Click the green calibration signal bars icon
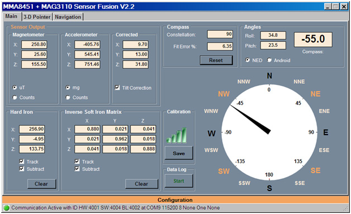This screenshot has width=351, height=214. pos(177,135)
